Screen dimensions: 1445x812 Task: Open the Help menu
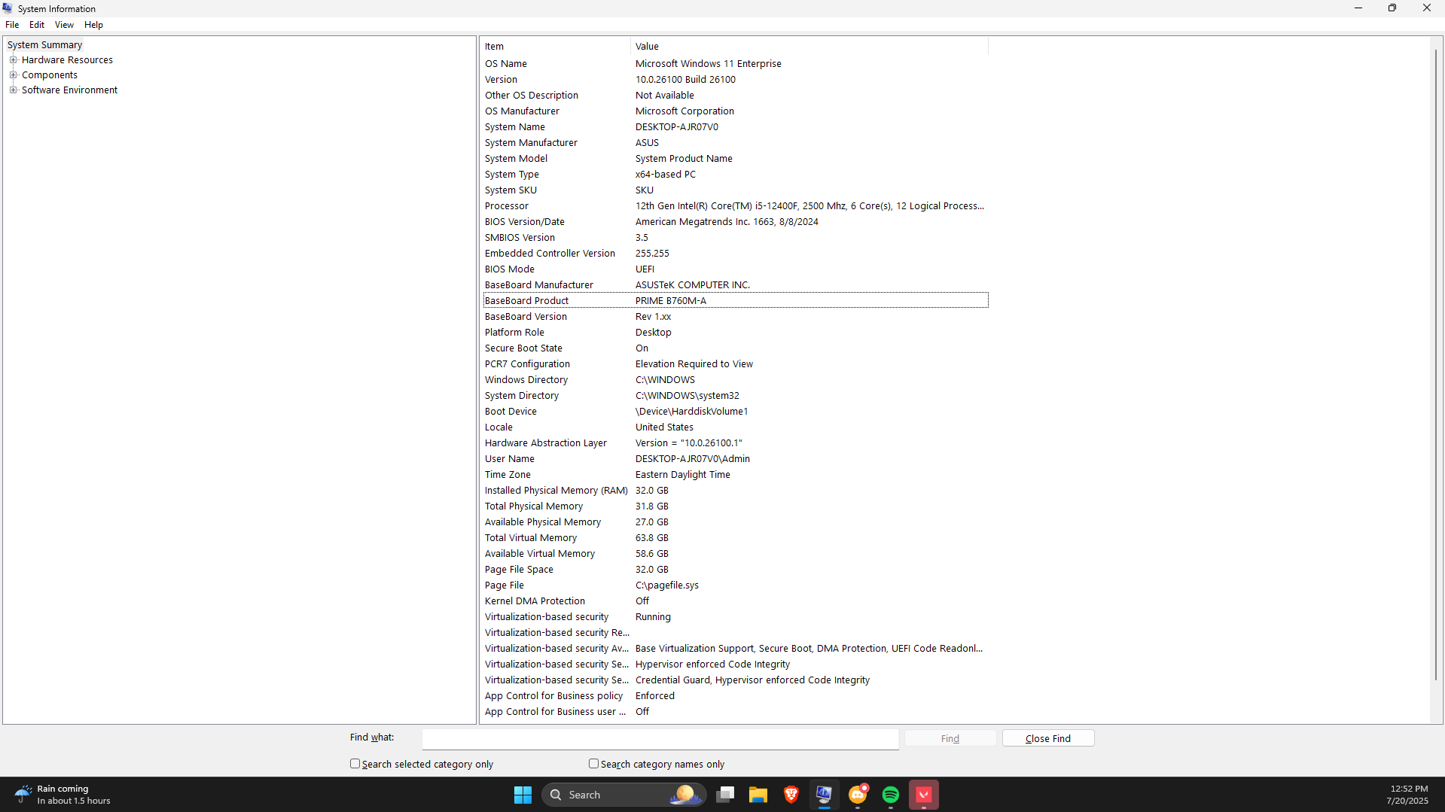[x=93, y=25]
